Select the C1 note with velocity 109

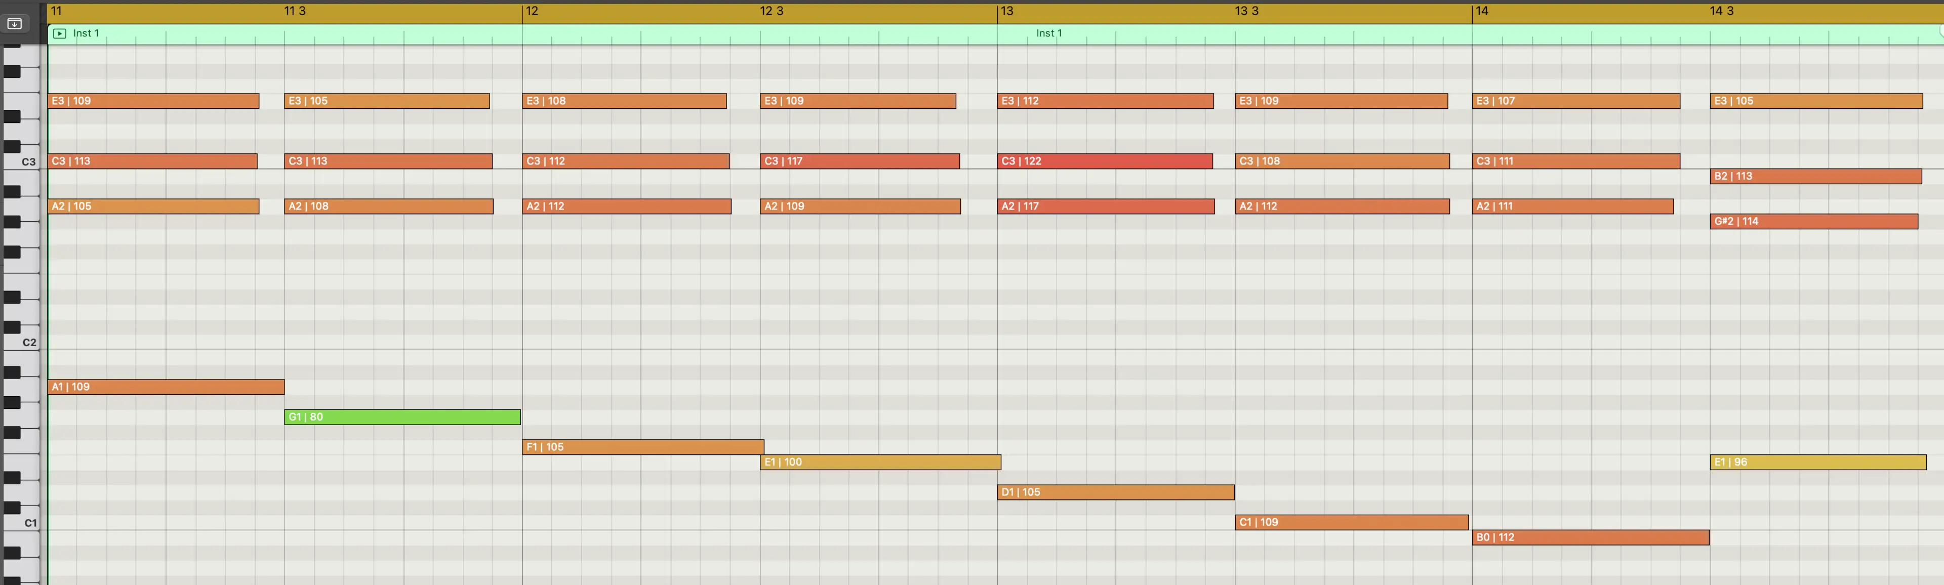tap(1352, 522)
